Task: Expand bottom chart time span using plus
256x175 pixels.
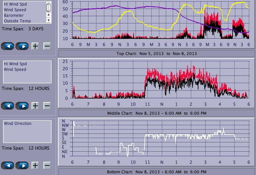Action: pos(35,165)
